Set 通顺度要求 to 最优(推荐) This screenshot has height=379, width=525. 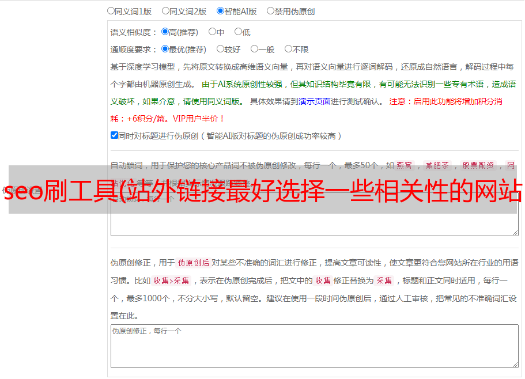(x=165, y=49)
